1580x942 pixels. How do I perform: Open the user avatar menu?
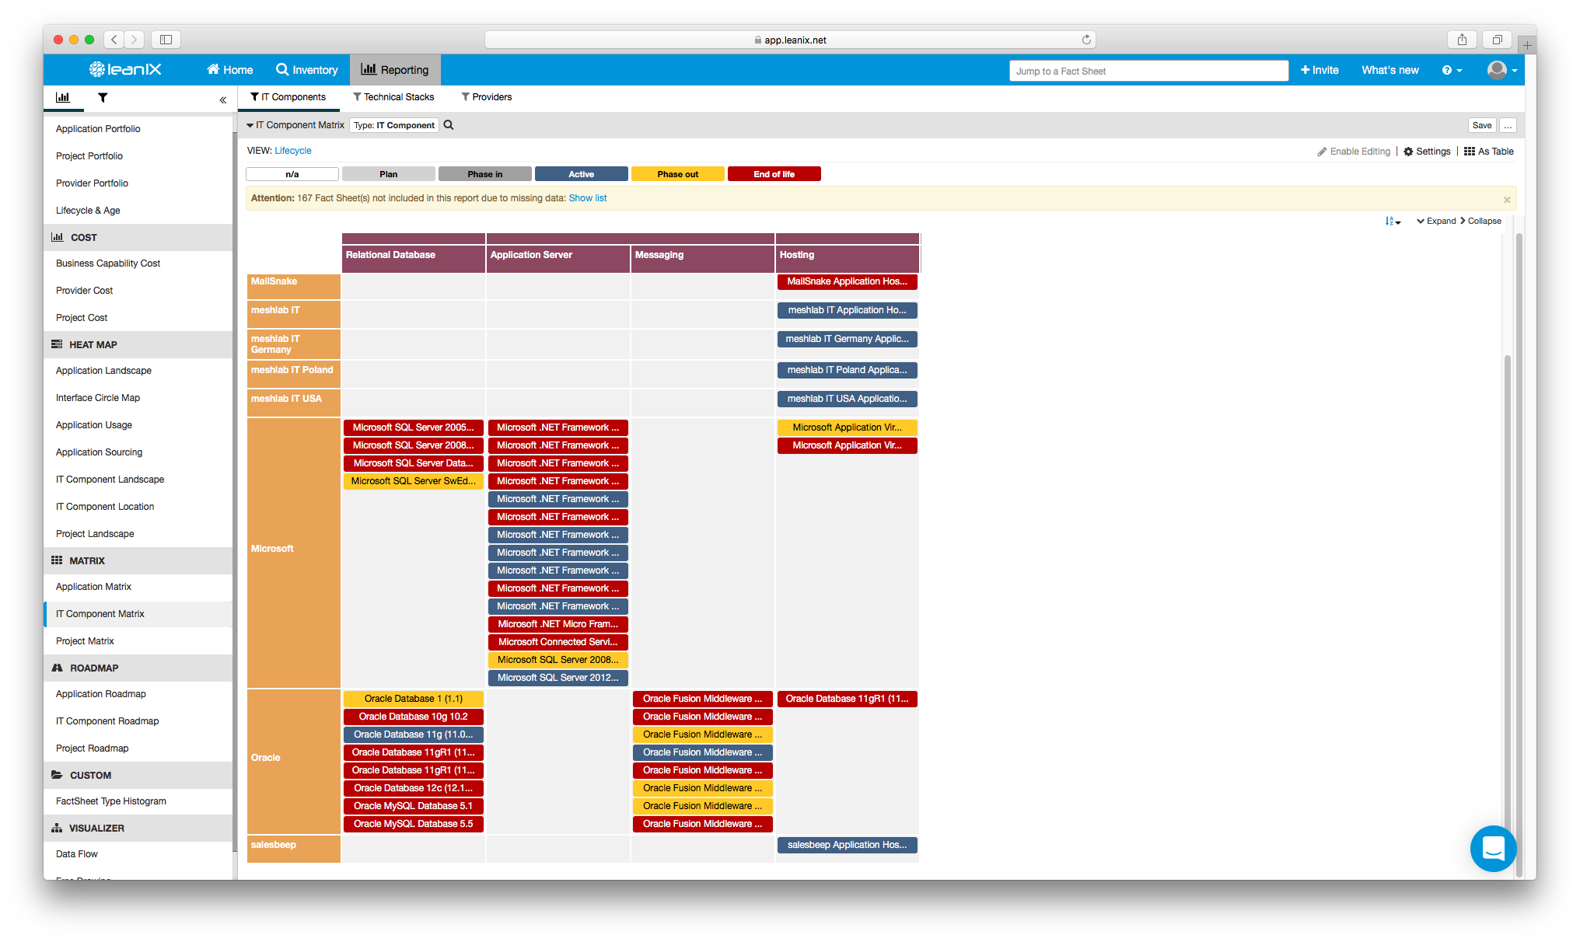tap(1502, 70)
